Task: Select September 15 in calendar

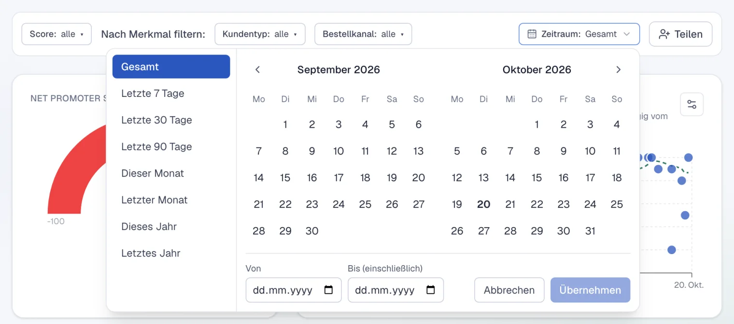Action: point(285,178)
